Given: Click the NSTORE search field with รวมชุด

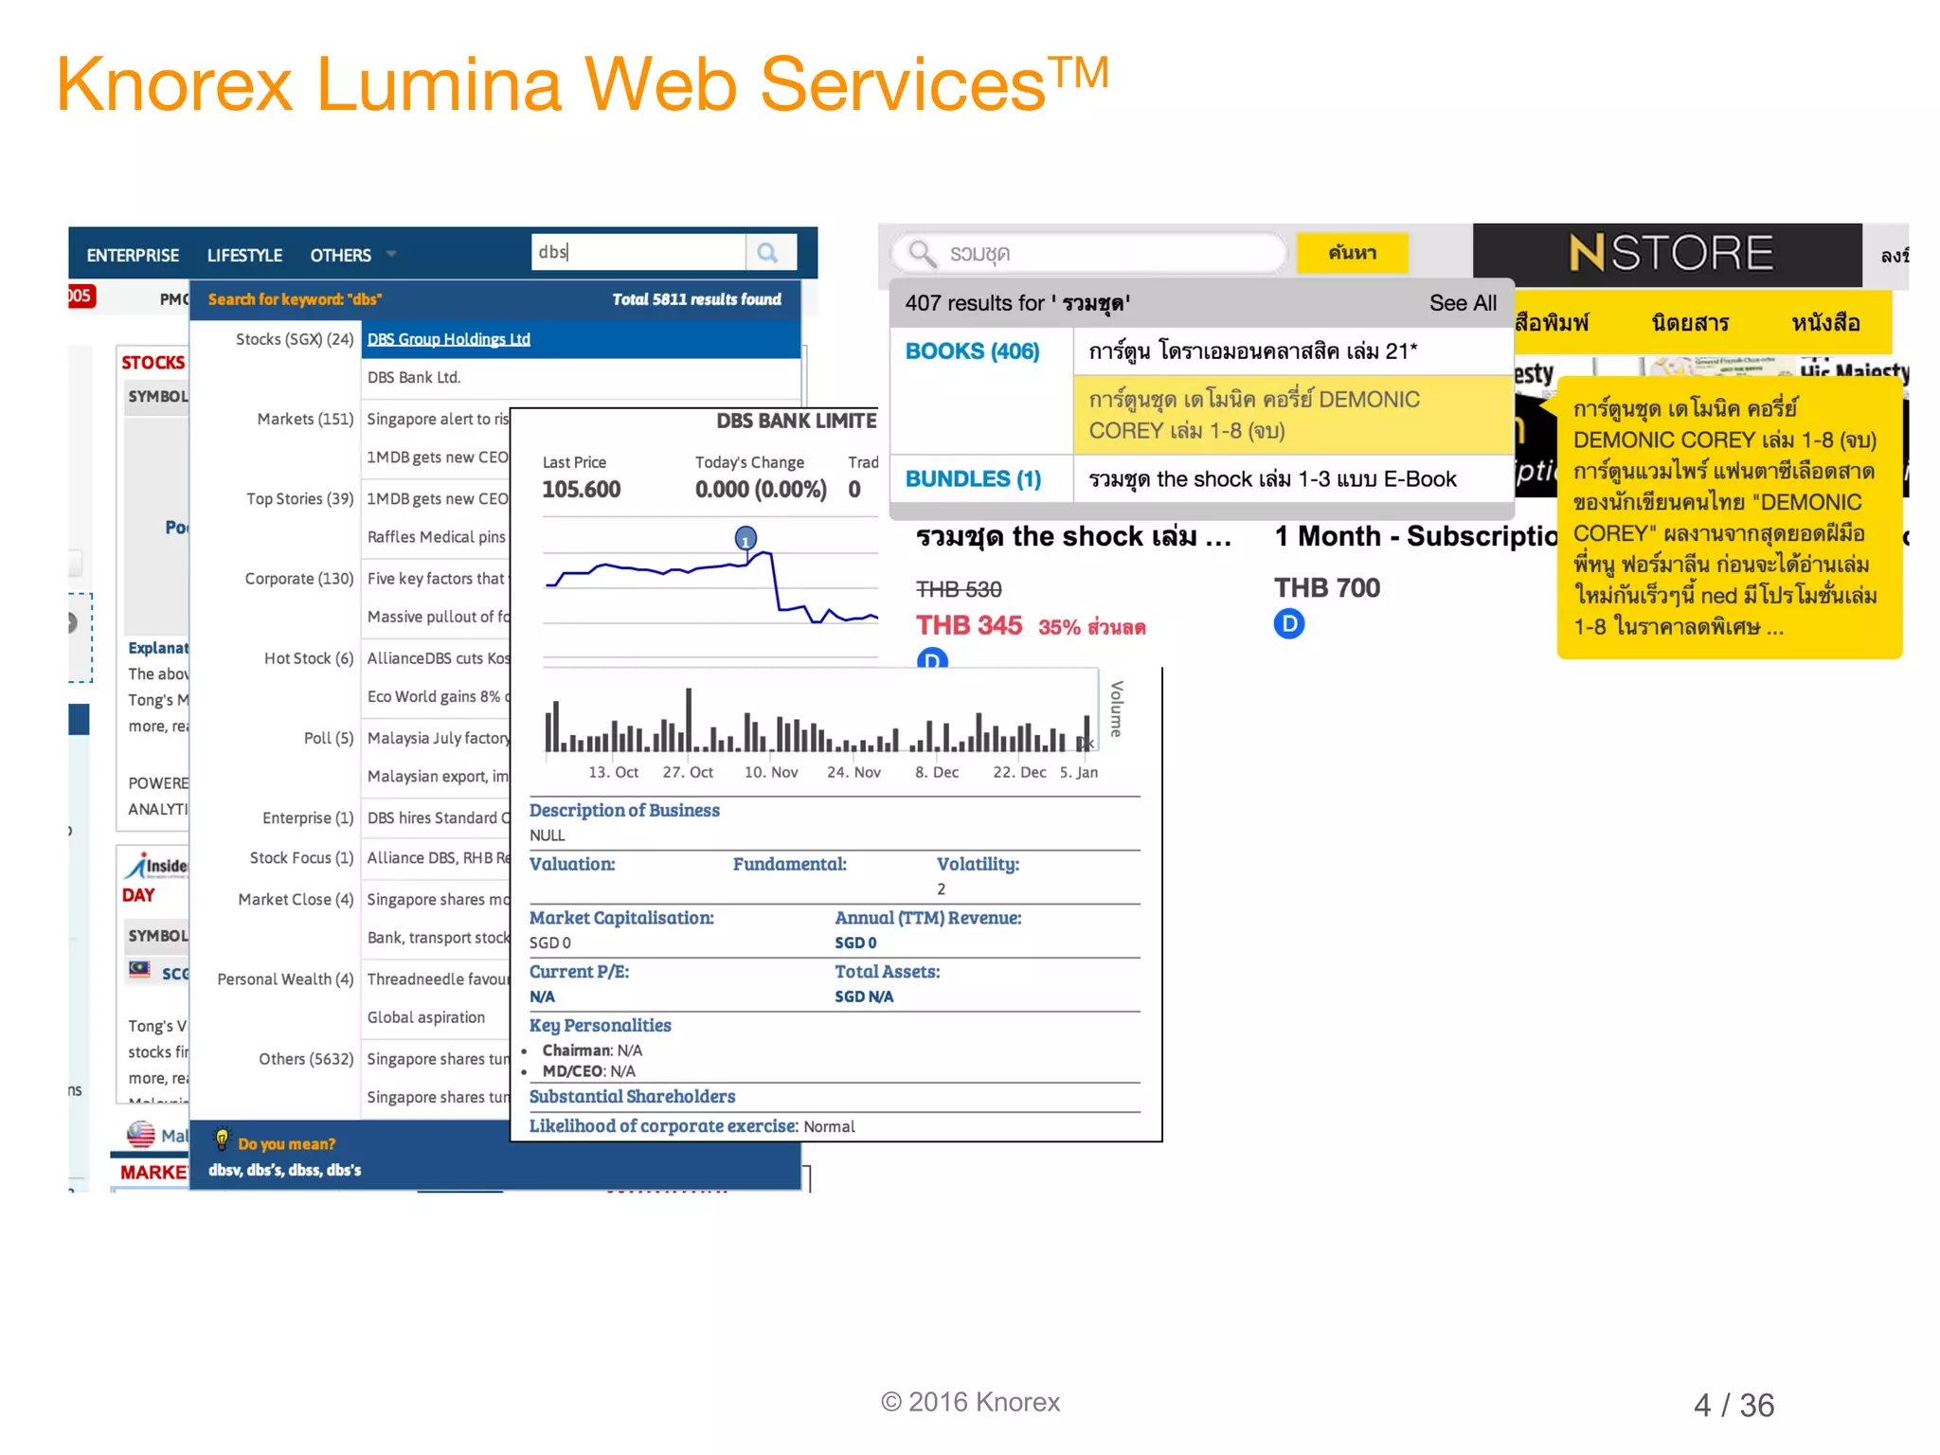Looking at the screenshot, I should [x=1089, y=253].
